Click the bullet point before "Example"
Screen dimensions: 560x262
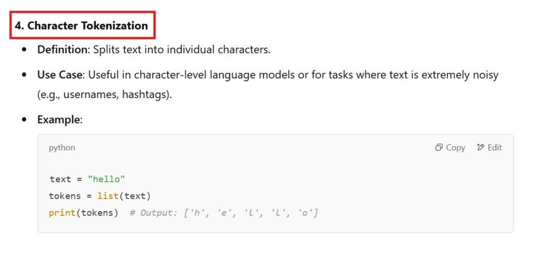tap(24, 119)
